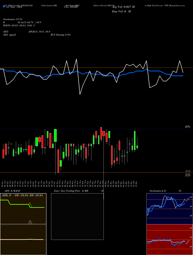Image resolution: width=193 pixels, height=255 pixels.
Task: Click the 'ADX signal:' label
Action: pyautogui.click(x=10, y=35)
